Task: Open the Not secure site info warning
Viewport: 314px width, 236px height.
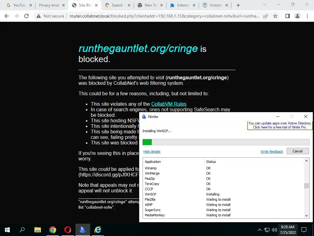Action: point(50,16)
